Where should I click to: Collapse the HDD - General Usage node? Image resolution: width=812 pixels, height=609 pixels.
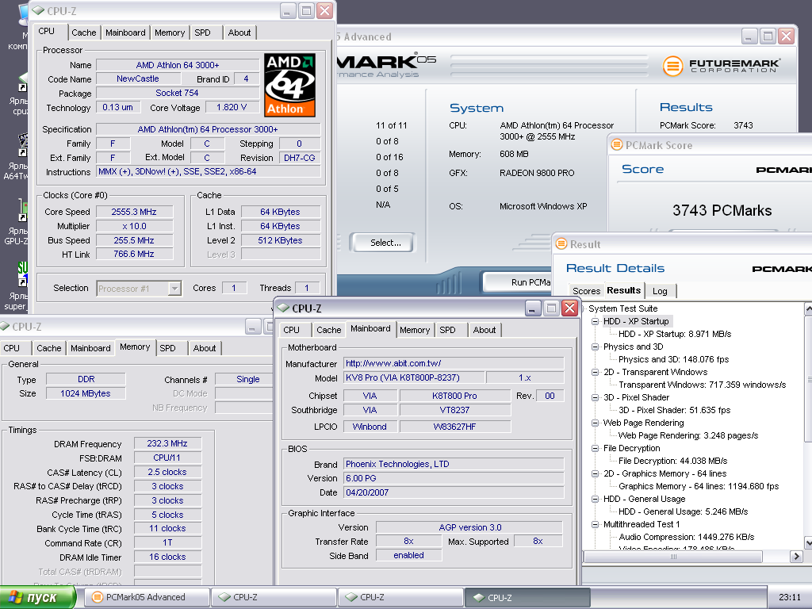click(595, 499)
